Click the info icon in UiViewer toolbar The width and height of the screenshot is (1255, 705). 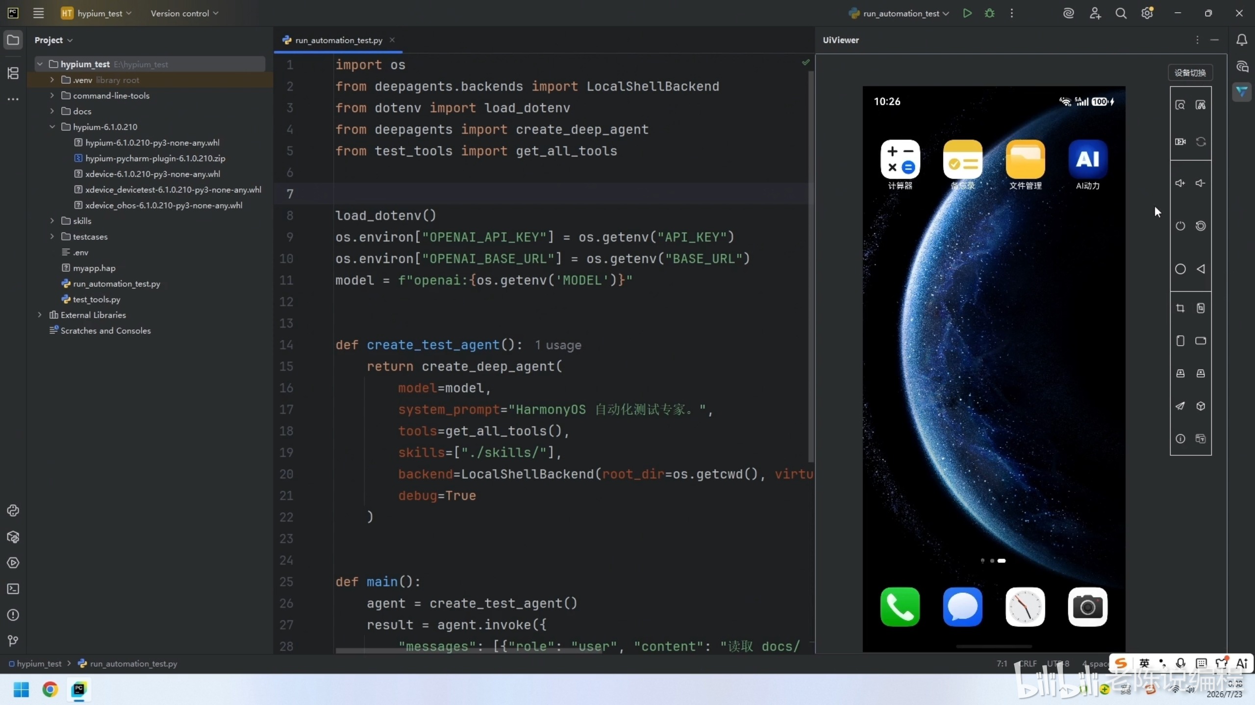[x=1180, y=439]
